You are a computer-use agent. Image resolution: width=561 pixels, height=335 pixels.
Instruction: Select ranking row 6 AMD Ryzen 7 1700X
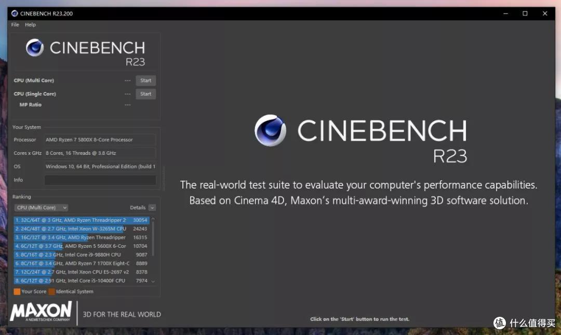pos(82,263)
